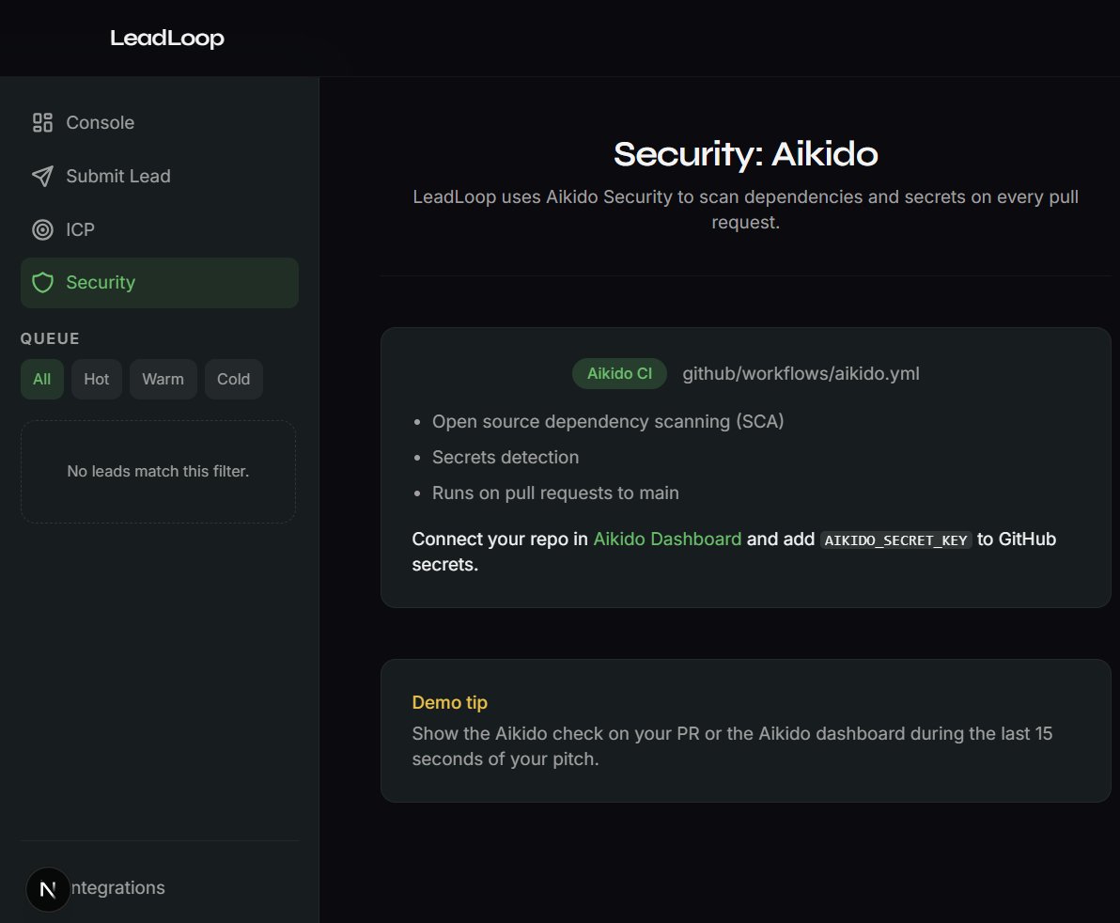1120x923 pixels.
Task: Click the Security: Aikido heading
Action: tap(746, 153)
